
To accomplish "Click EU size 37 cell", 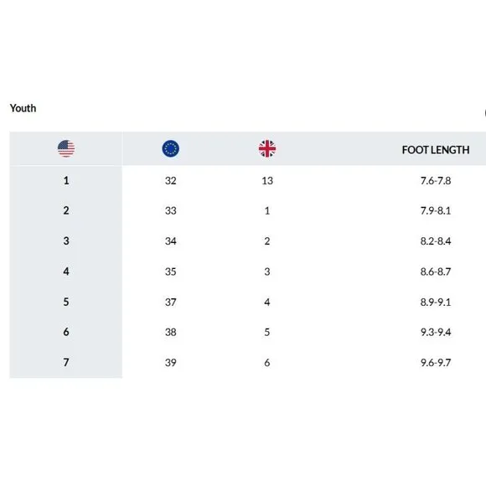I will pos(170,302).
